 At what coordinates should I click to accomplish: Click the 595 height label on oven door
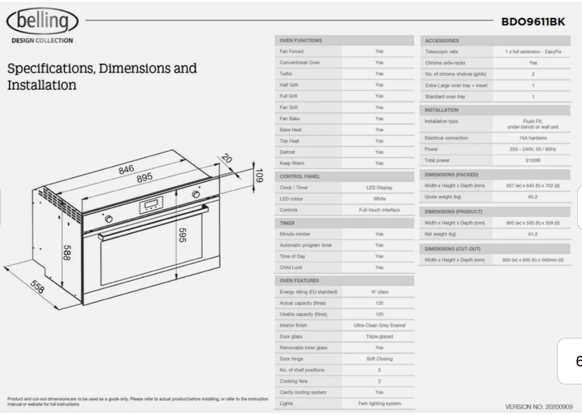tap(182, 235)
